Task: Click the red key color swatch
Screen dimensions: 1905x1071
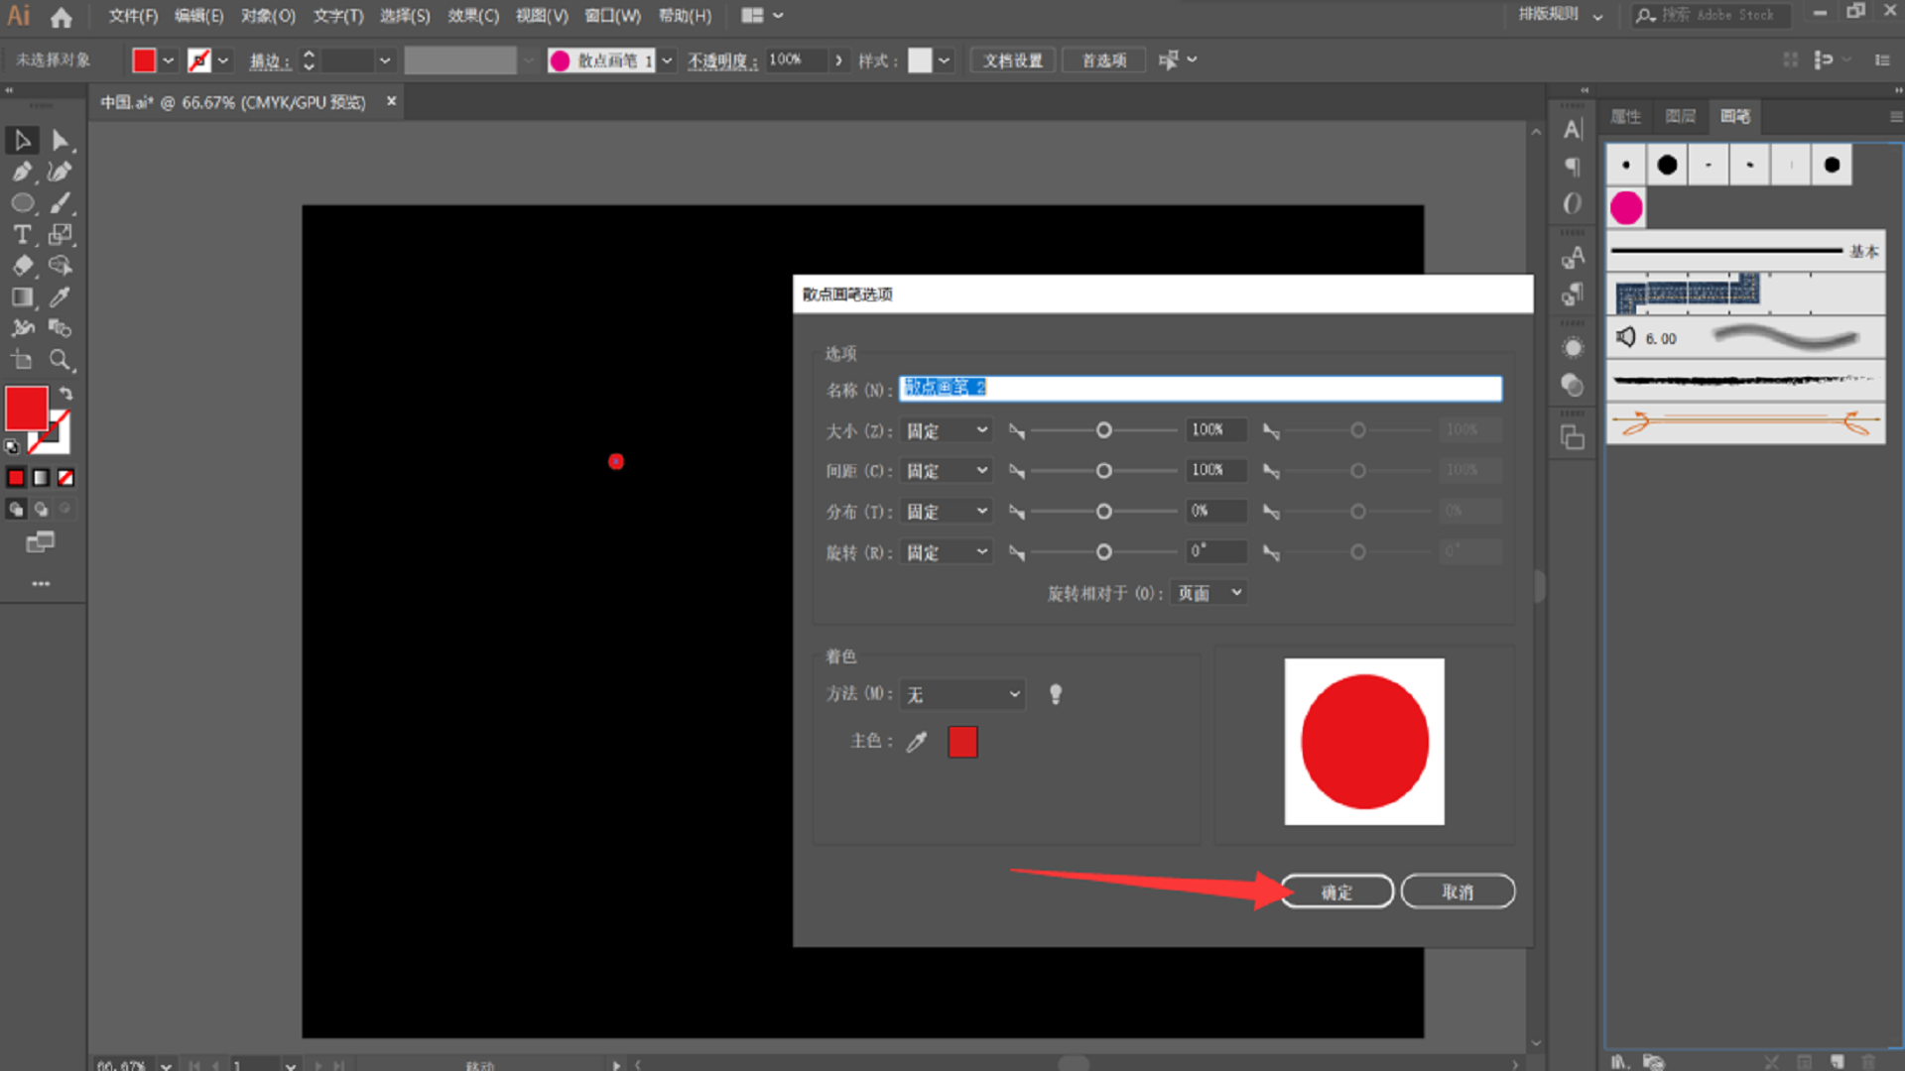Action: point(962,742)
